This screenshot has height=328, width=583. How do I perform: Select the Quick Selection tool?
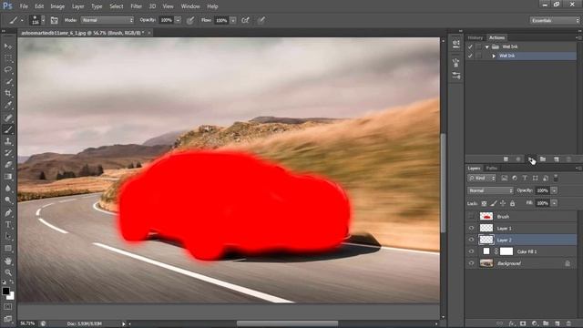(8, 81)
